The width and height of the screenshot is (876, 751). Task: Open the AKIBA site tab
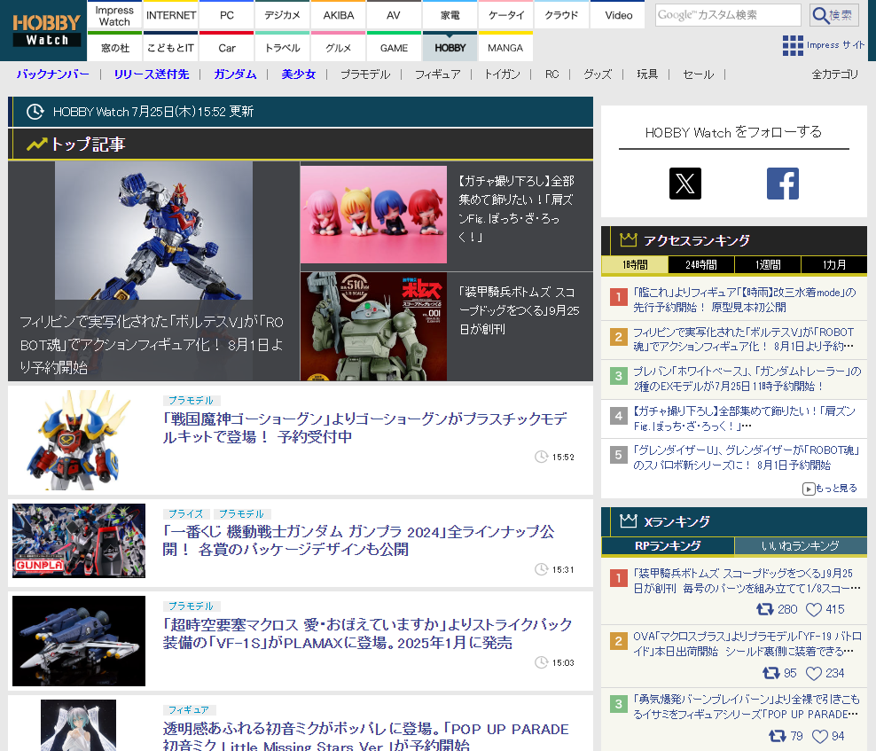pos(338,15)
